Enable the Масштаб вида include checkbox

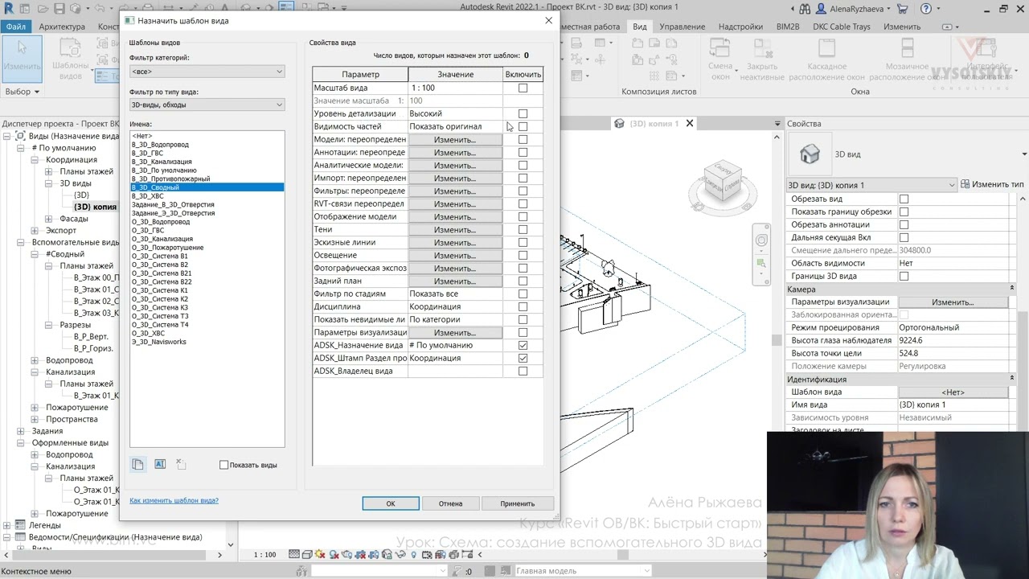523,88
